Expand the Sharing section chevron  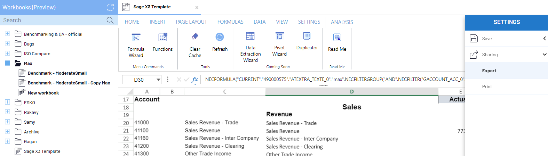tap(544, 55)
